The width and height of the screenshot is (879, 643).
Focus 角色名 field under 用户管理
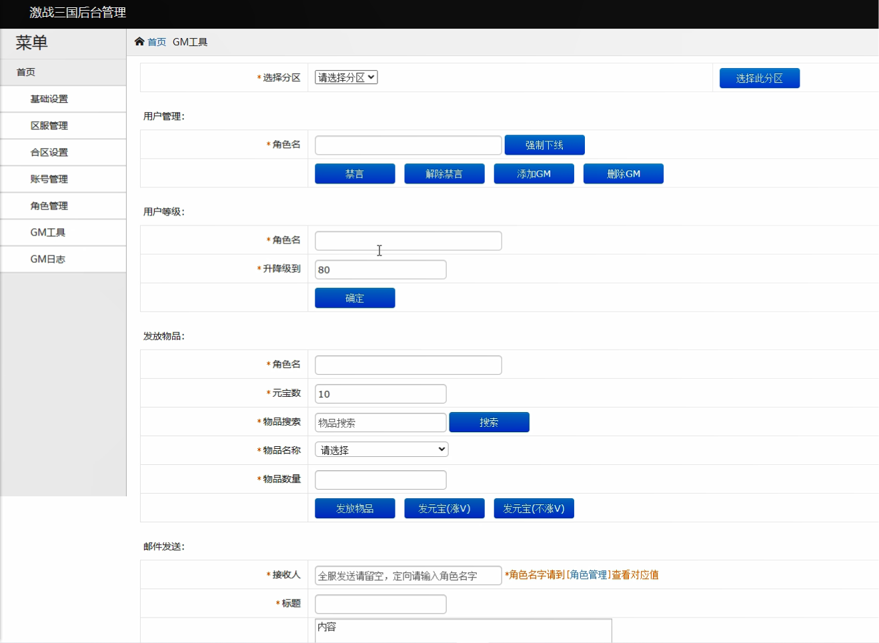pos(408,145)
